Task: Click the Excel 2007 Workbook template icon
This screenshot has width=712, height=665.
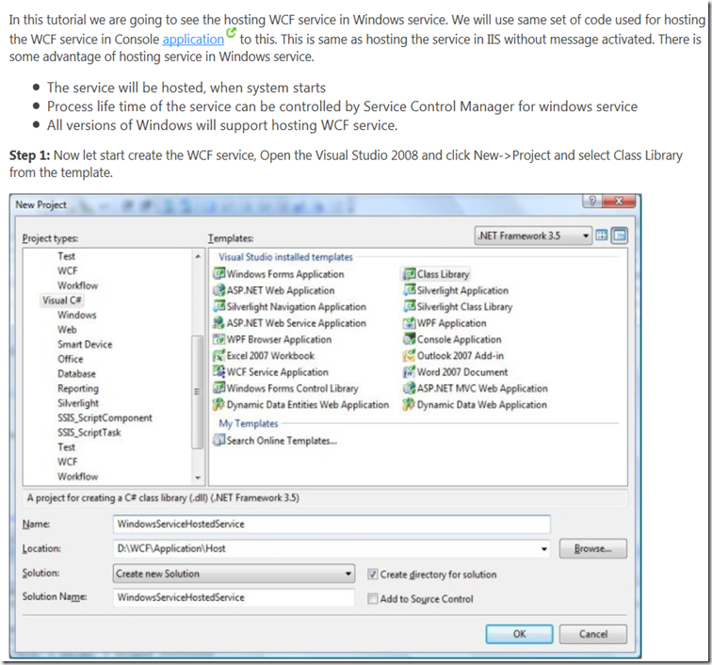Action: (219, 356)
